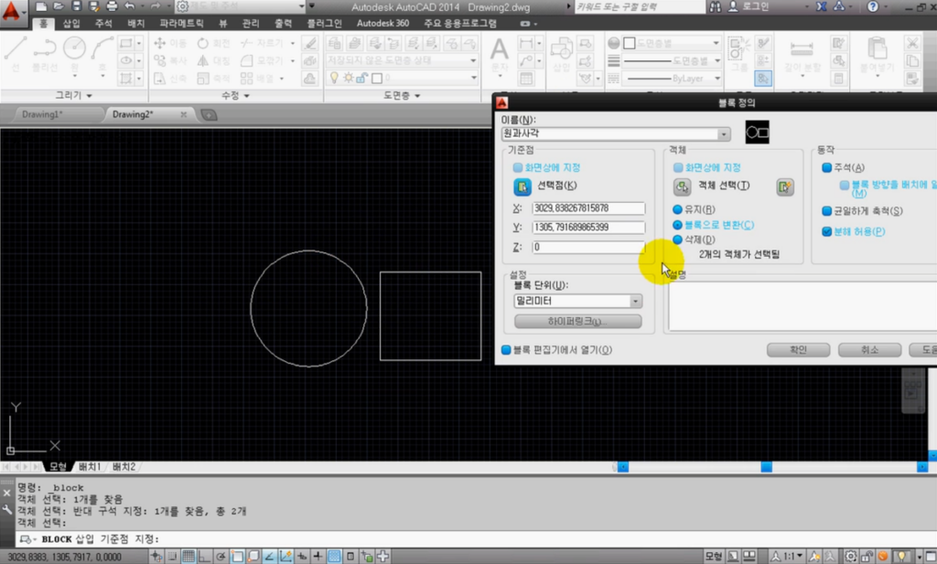
Task: Expand the 그리기 ribbon panel
Action: 73,95
